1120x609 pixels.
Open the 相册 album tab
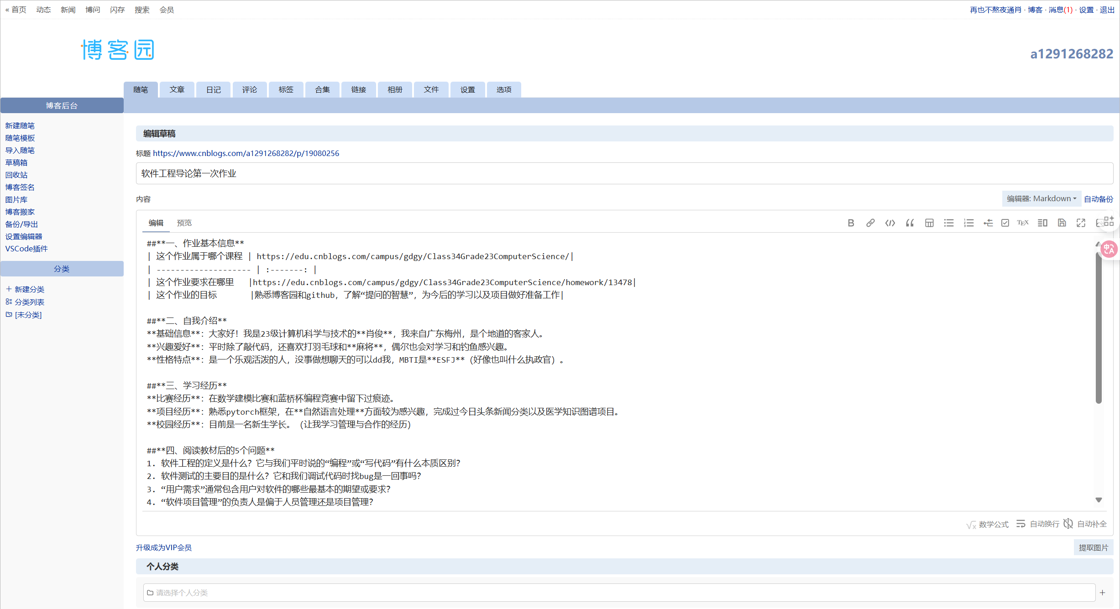(x=395, y=90)
